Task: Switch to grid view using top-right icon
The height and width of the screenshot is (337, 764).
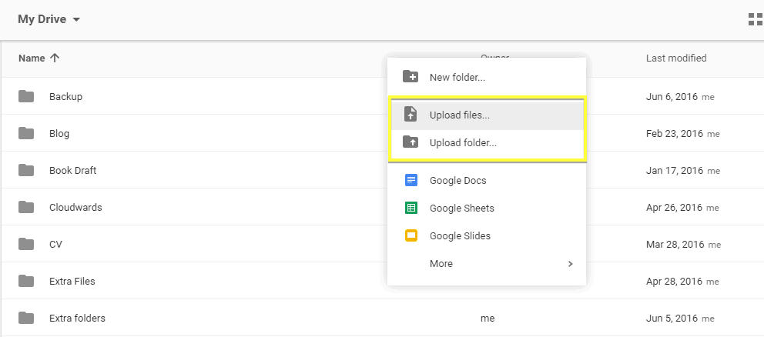Action: pyautogui.click(x=754, y=20)
